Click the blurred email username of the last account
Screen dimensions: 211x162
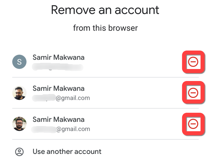tap(44, 129)
